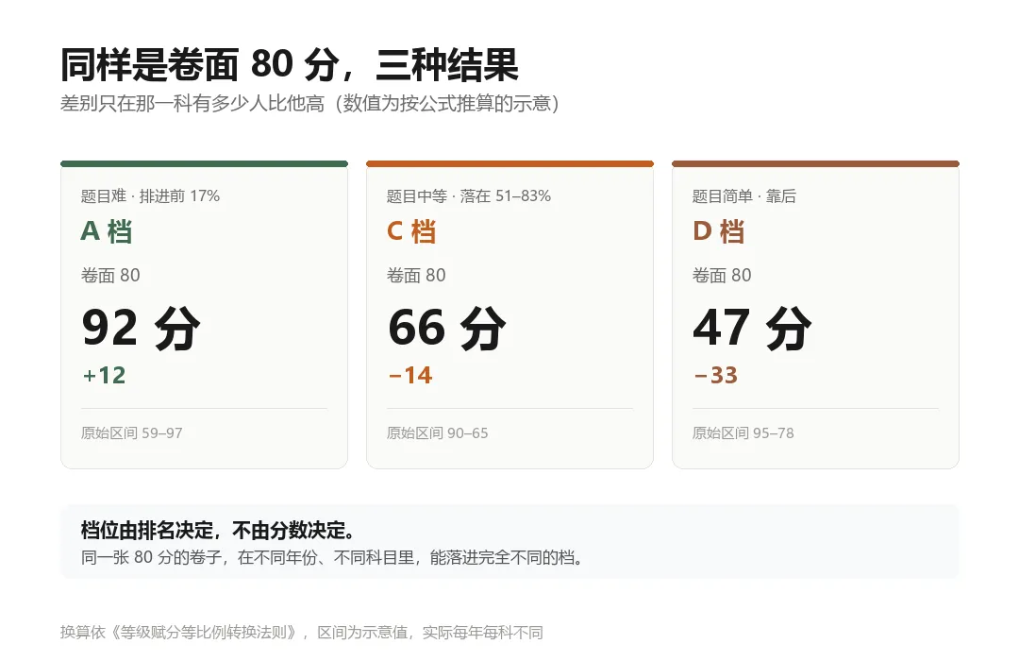The width and height of the screenshot is (1019, 661).
Task: Select the −14 difference value
Action: click(x=410, y=376)
